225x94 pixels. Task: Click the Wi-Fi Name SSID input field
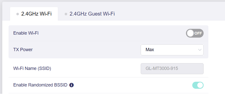172,69
